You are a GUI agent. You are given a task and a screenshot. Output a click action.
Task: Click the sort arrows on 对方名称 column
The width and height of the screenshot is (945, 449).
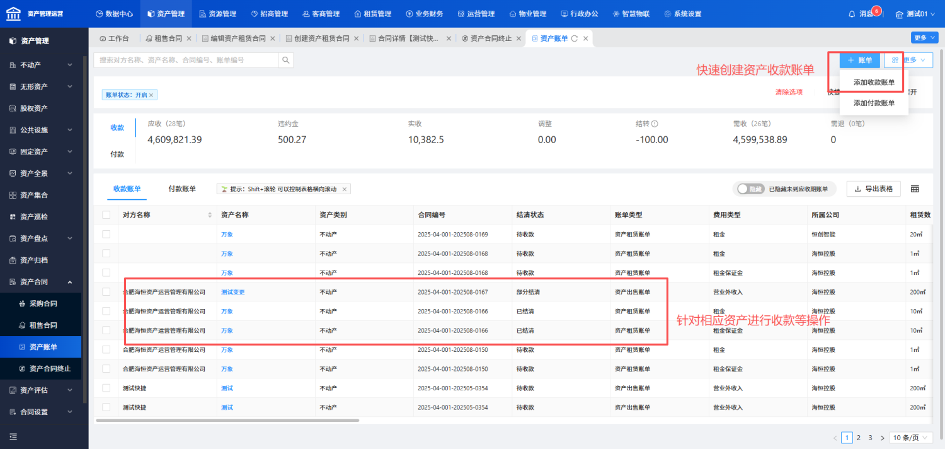click(210, 215)
